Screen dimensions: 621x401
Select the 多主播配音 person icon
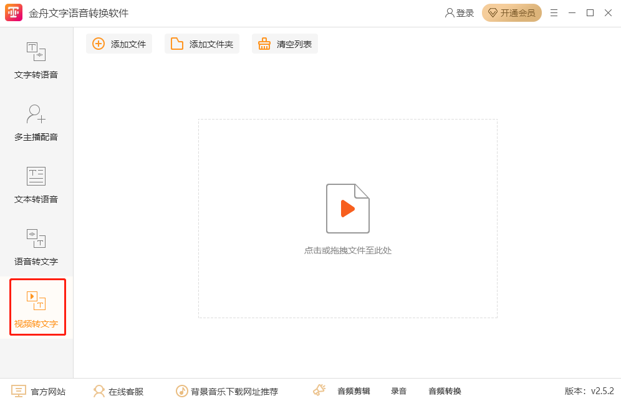[x=36, y=114]
